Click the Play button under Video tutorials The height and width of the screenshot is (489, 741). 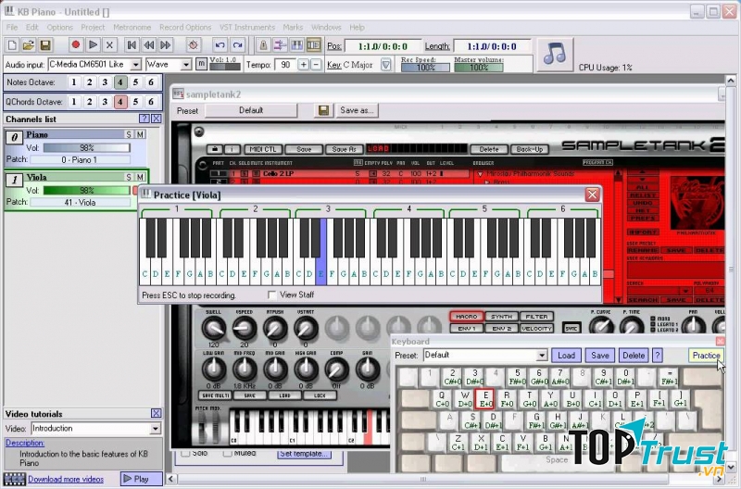click(141, 479)
